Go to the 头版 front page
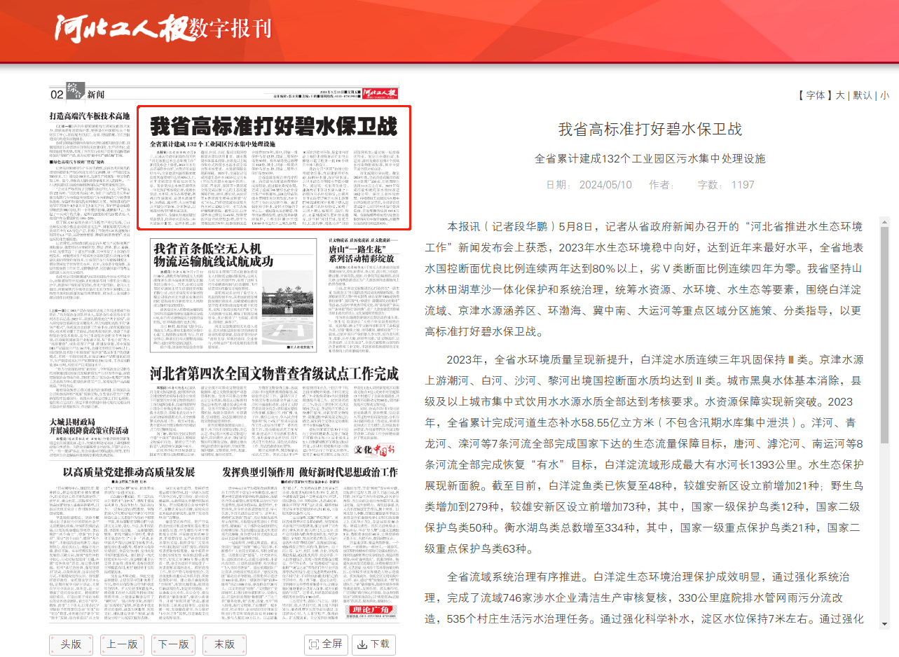This screenshot has width=899, height=657. click(71, 644)
